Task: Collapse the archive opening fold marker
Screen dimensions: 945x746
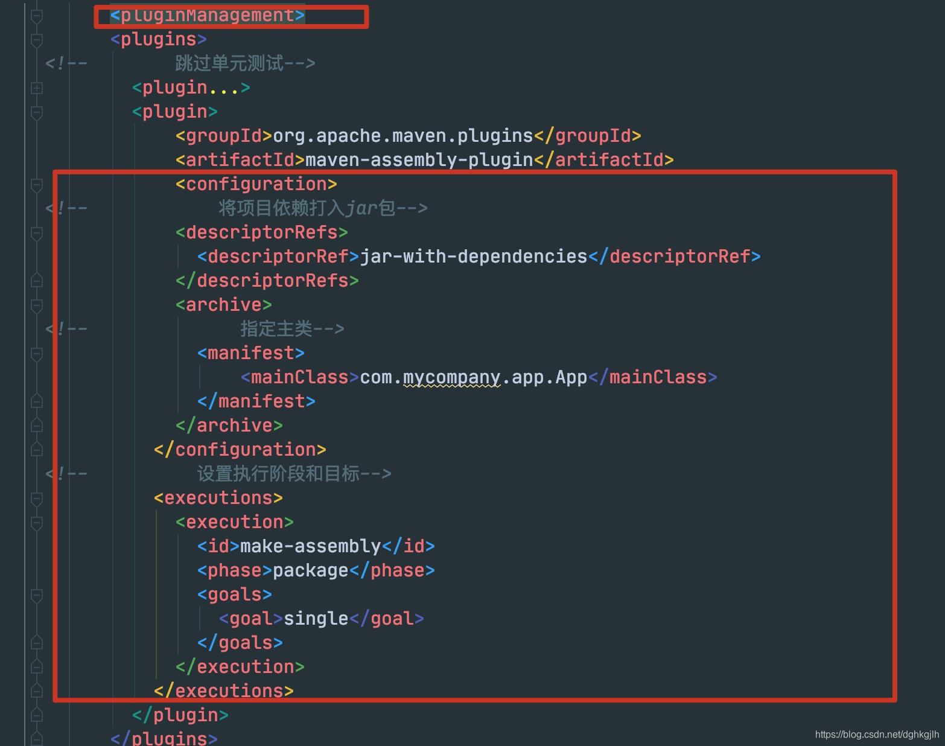Action: click(x=37, y=306)
